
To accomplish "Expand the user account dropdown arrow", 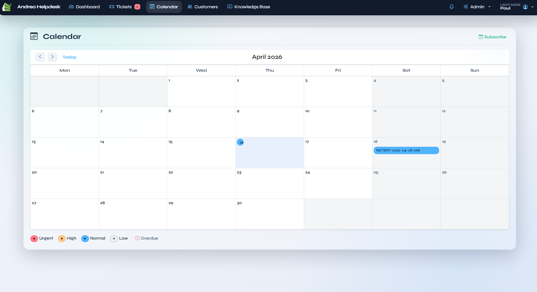I will pyautogui.click(x=533, y=7).
